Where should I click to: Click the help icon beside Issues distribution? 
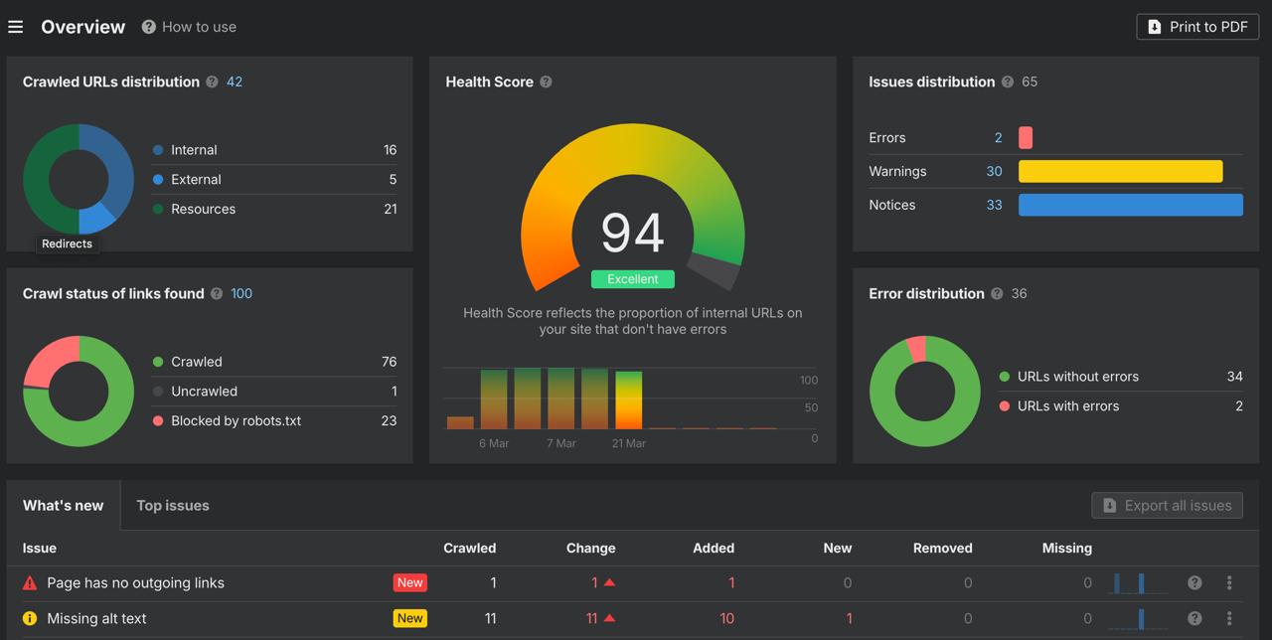pyautogui.click(x=1007, y=82)
